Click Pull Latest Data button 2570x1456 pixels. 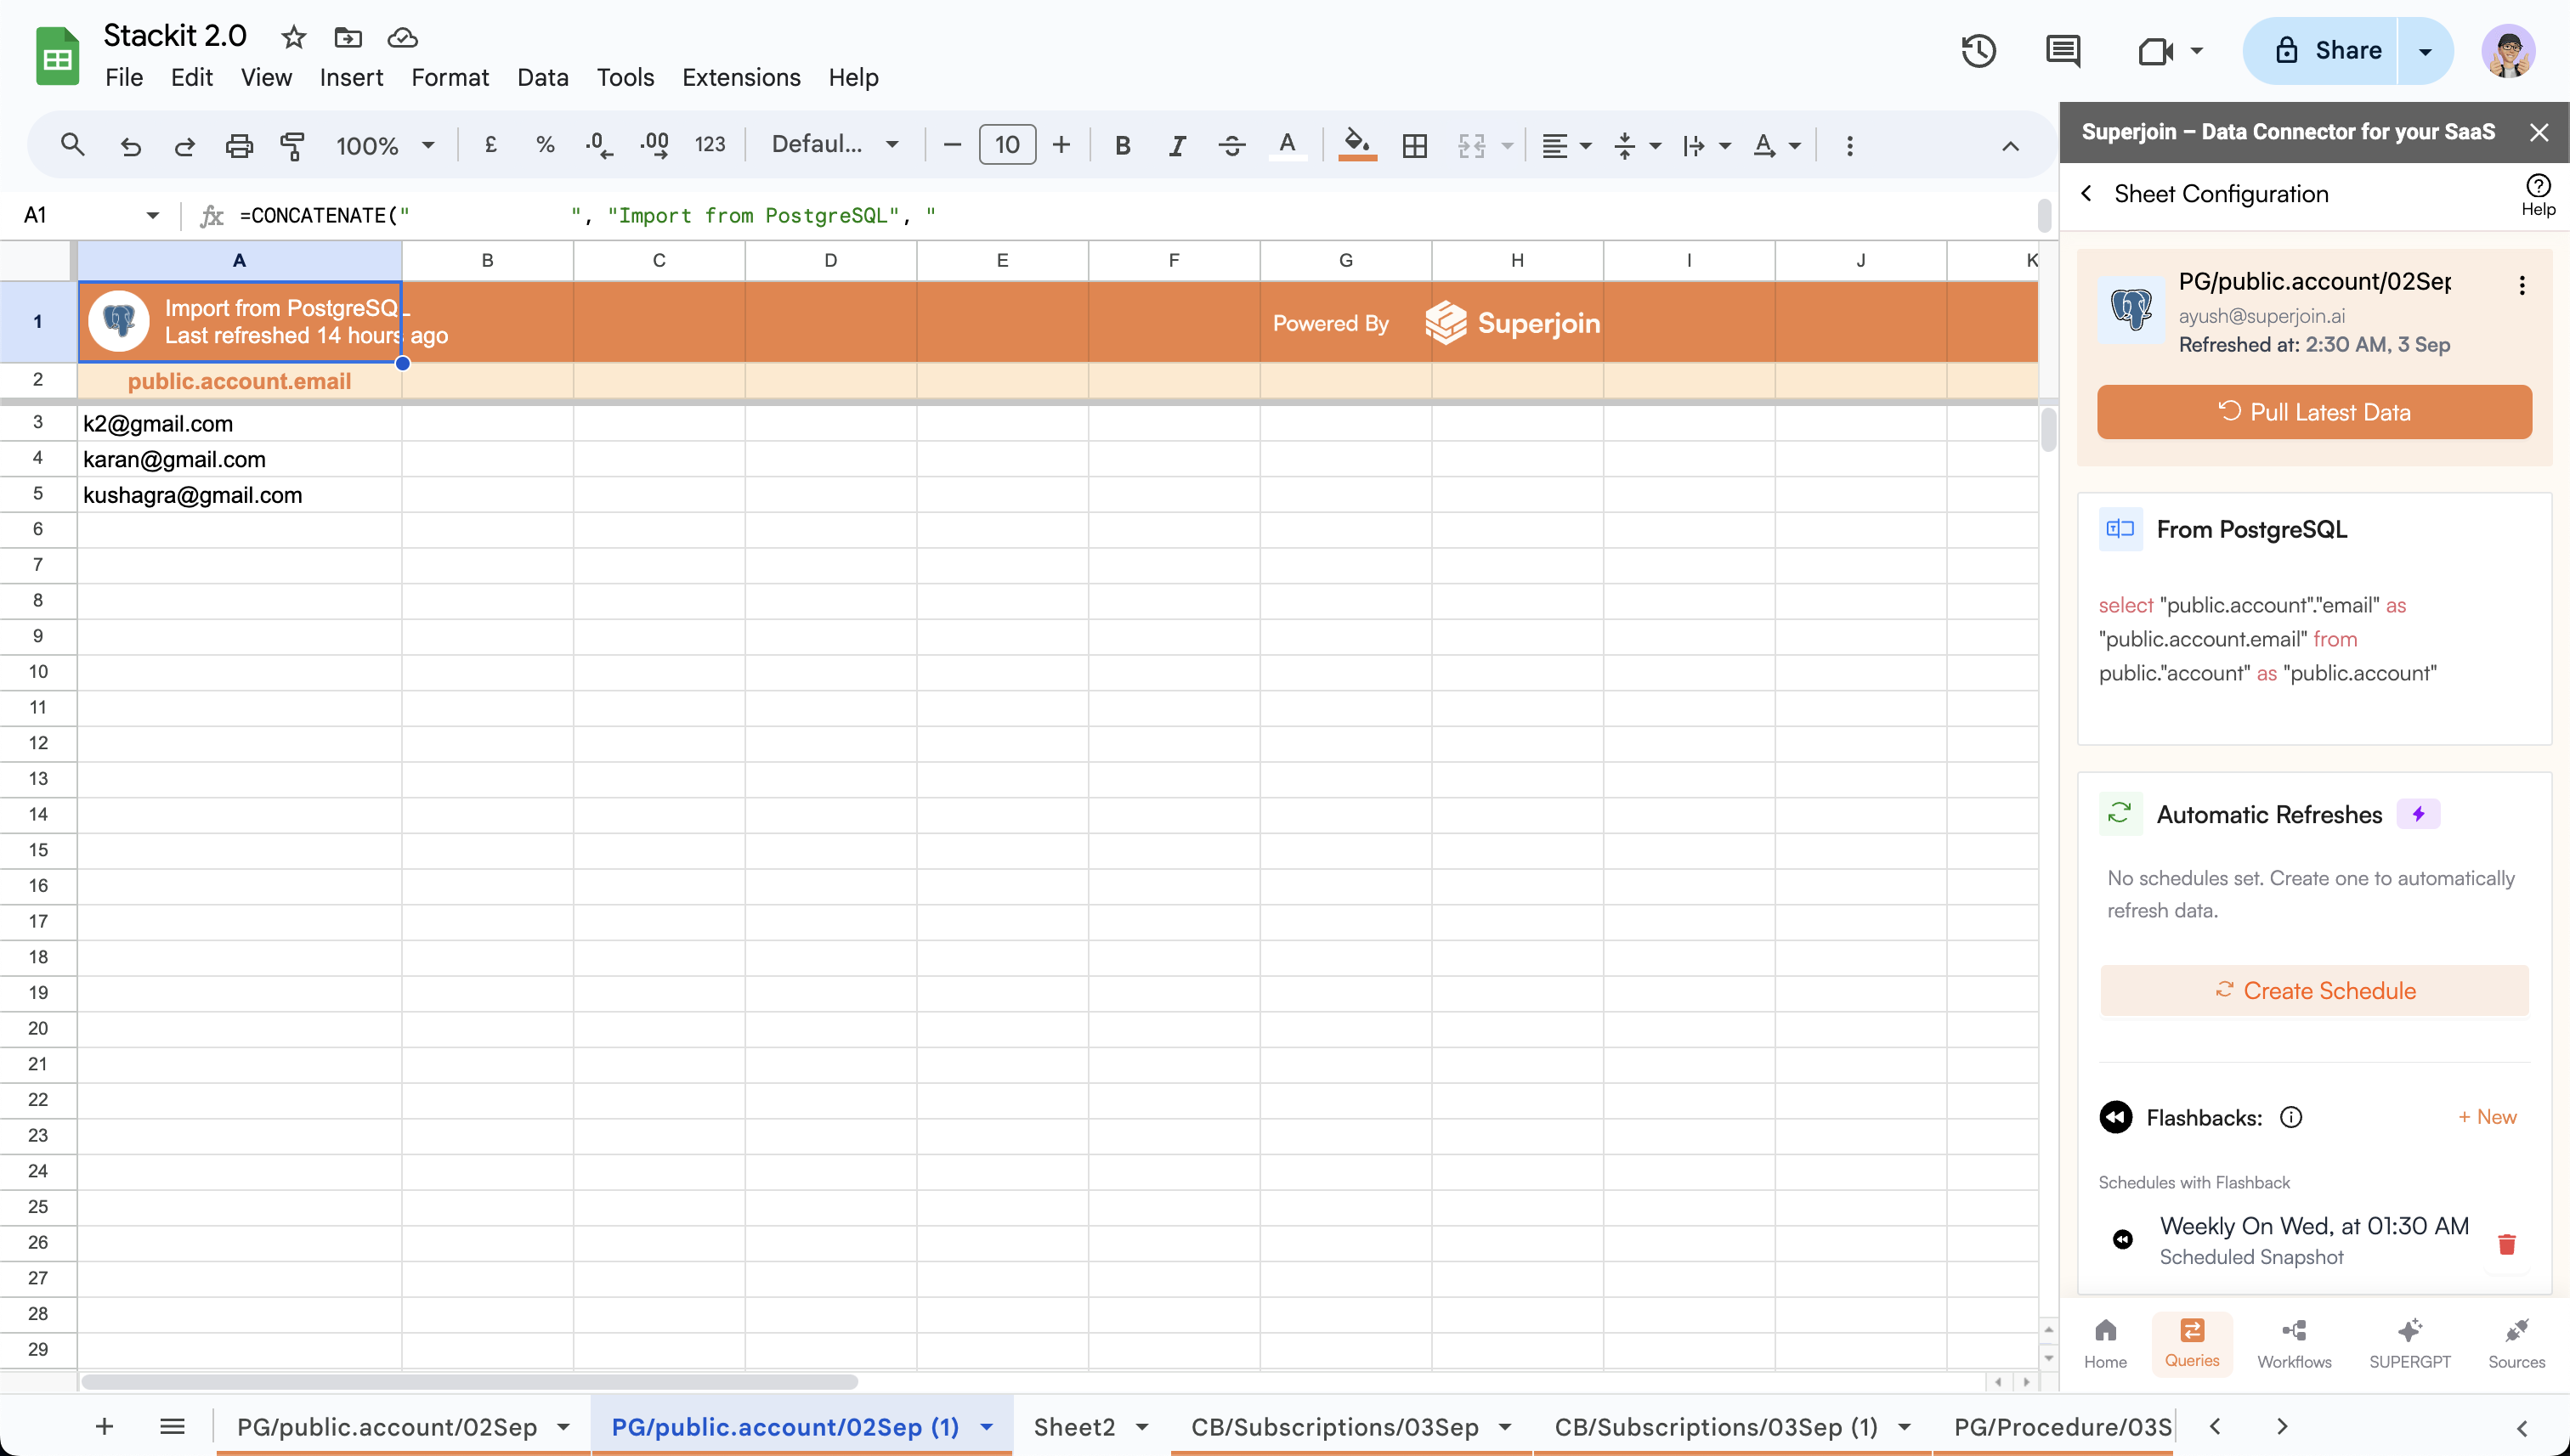click(2312, 412)
